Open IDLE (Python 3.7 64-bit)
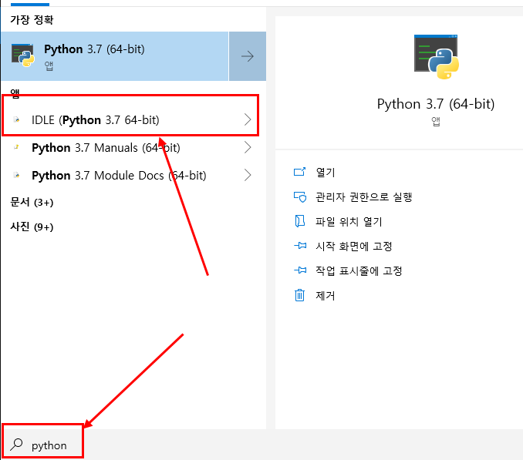Screen dimensions: 523x460 tap(130, 119)
